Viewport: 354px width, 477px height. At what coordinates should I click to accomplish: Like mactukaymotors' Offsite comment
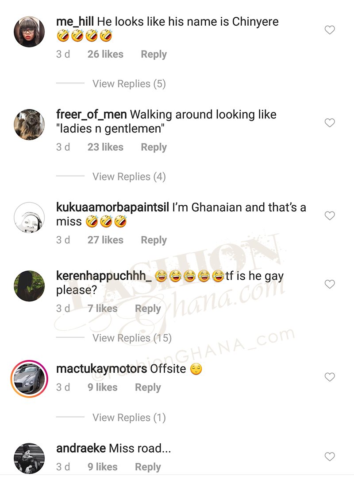coord(330,377)
